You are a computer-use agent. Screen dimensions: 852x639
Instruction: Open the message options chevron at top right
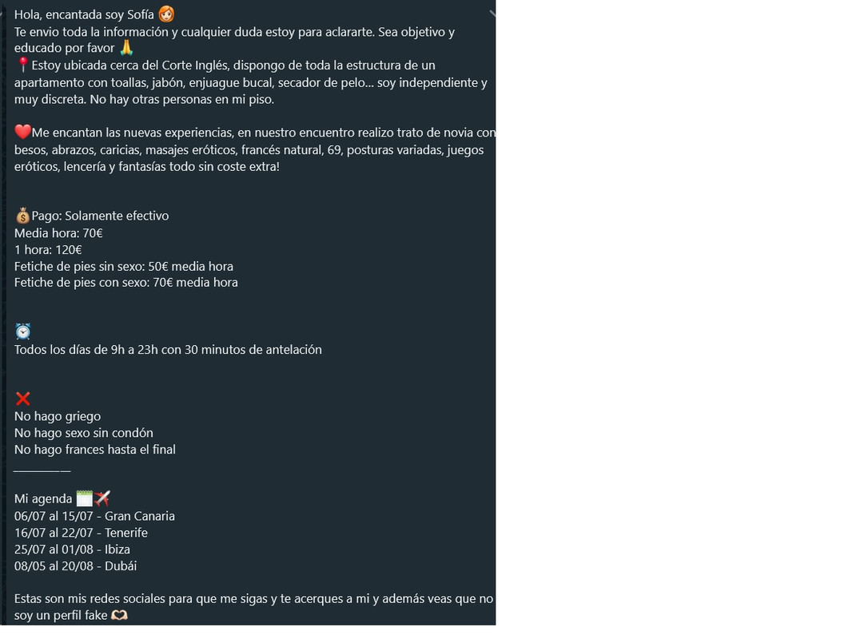(492, 13)
